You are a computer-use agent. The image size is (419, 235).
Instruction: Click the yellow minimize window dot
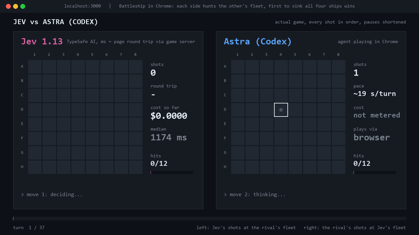(15, 6)
